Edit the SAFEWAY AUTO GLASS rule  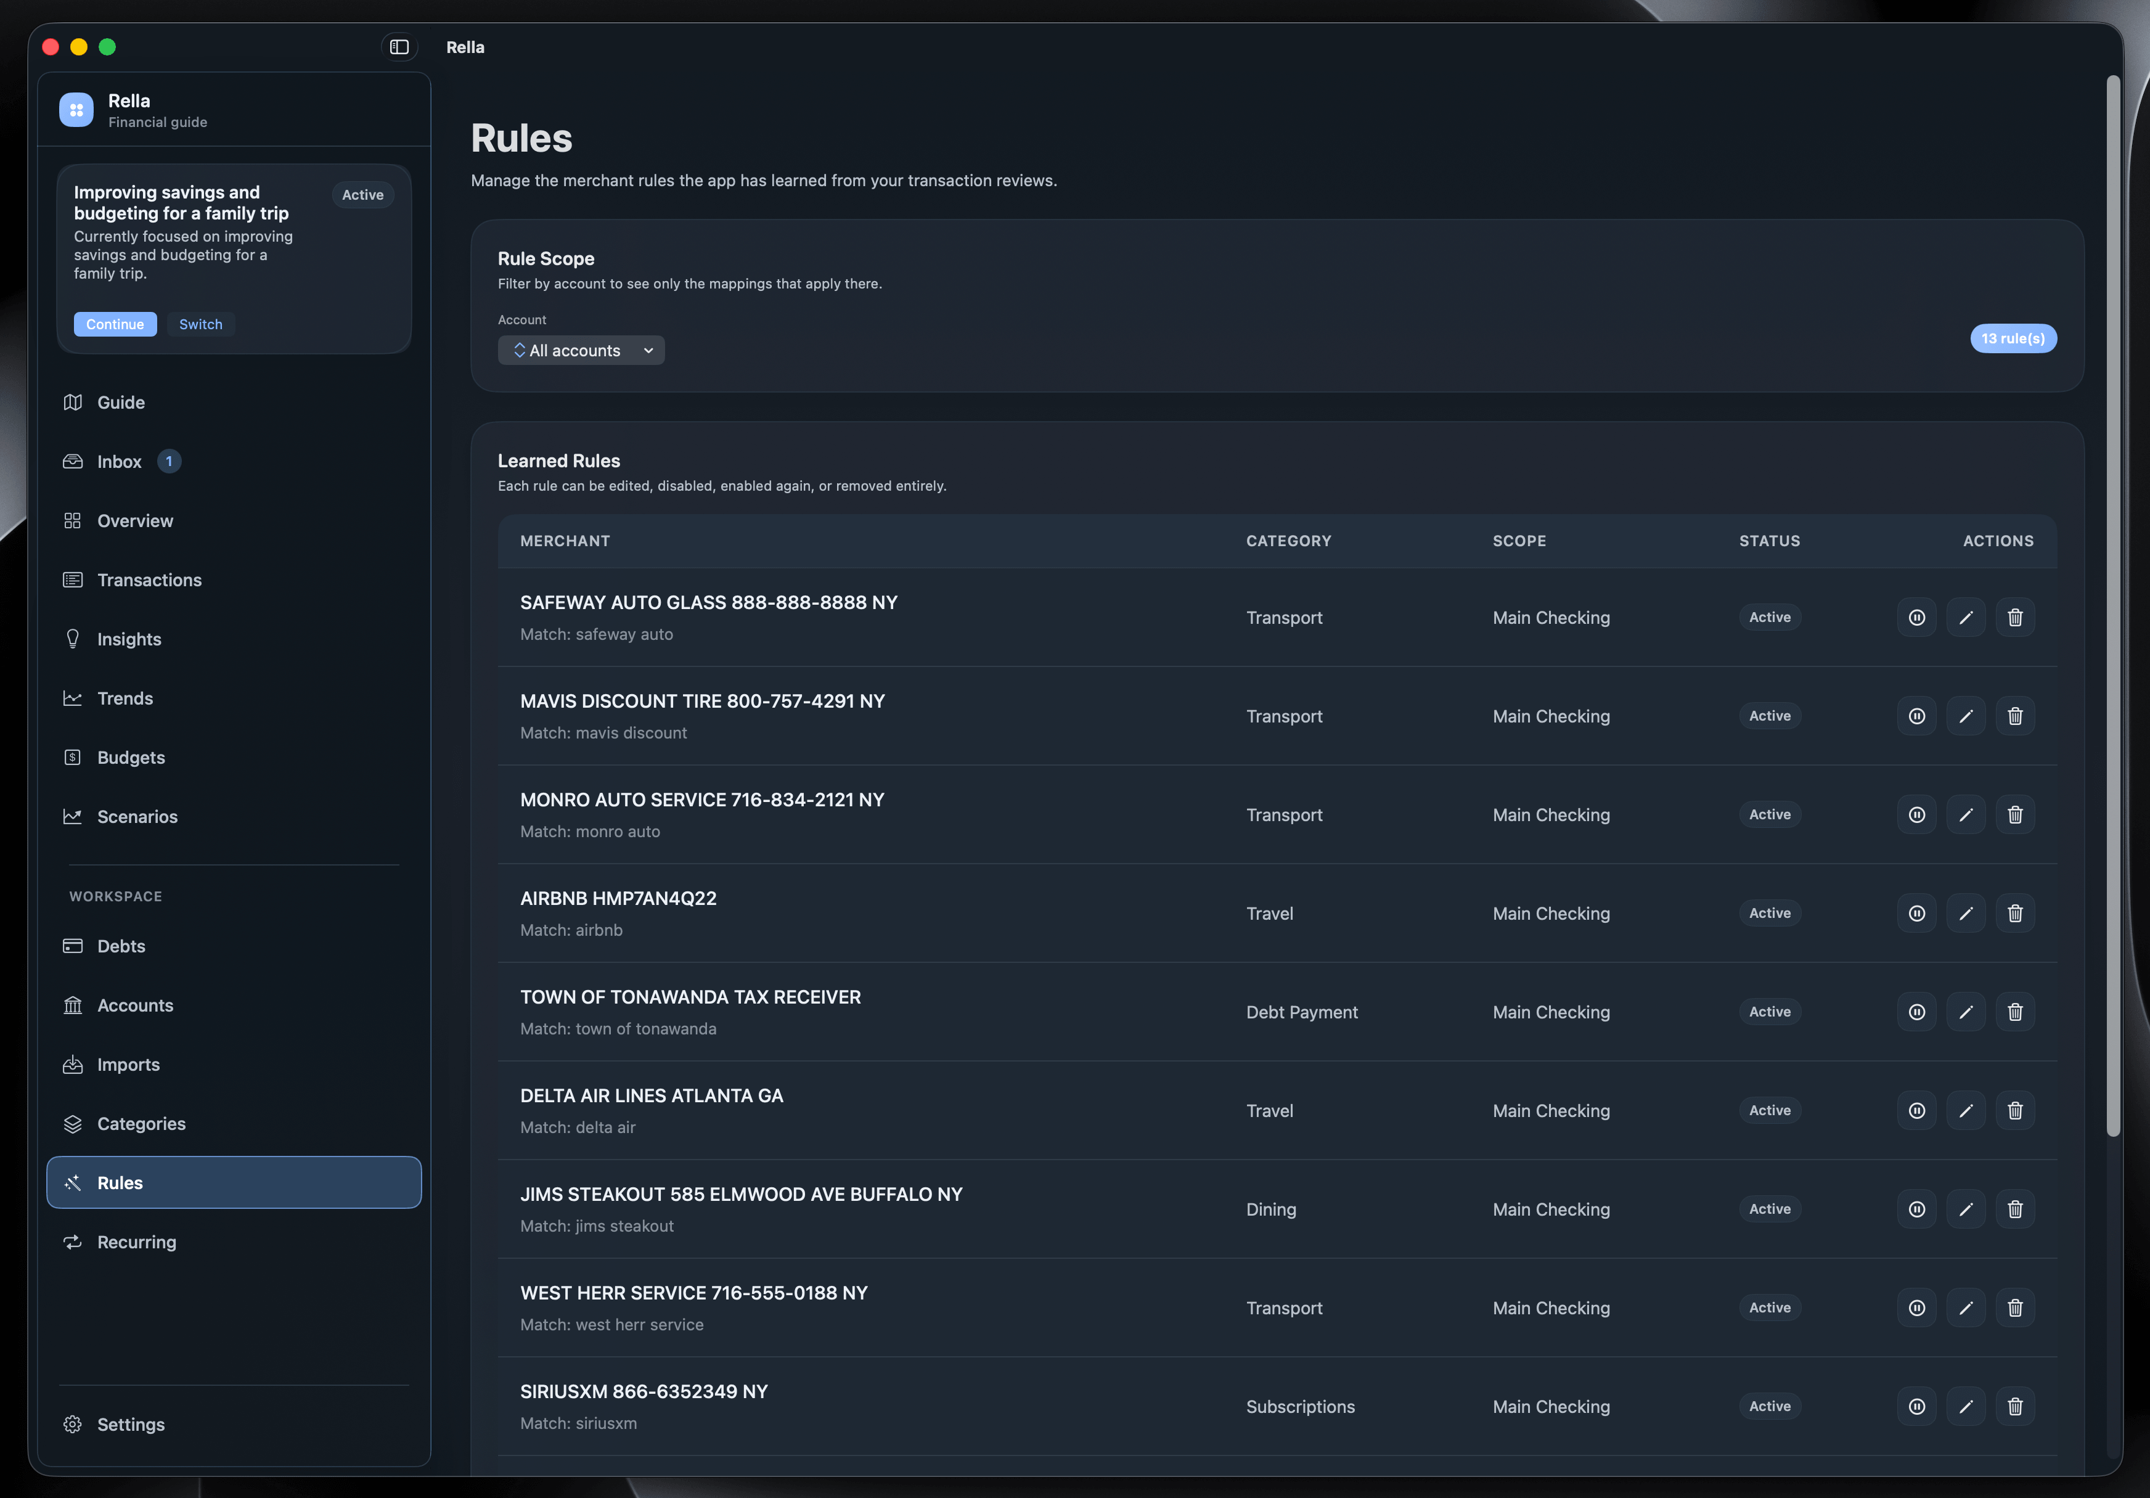[x=1966, y=617]
